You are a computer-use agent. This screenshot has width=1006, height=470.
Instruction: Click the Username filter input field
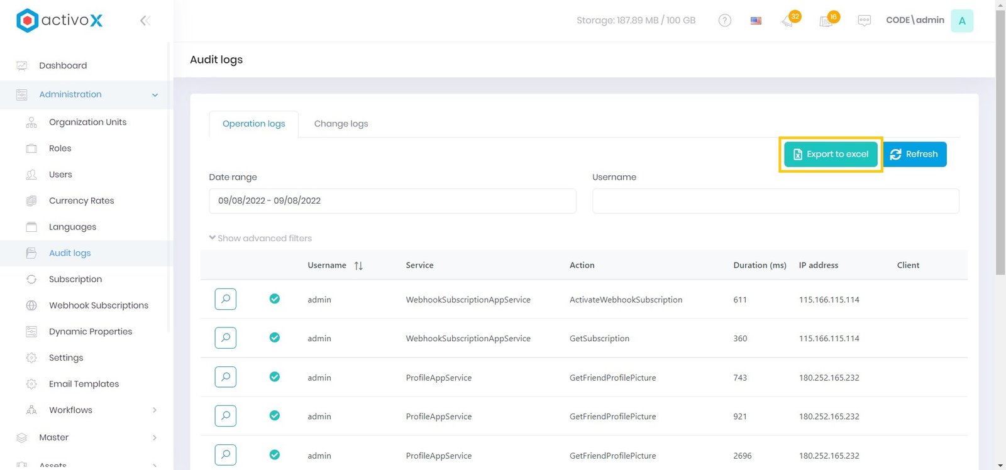[x=775, y=201]
